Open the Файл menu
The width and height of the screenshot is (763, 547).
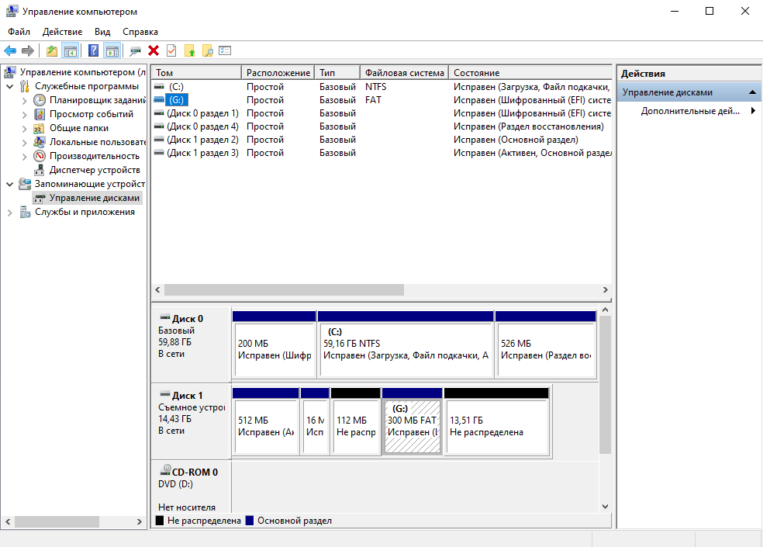point(19,32)
